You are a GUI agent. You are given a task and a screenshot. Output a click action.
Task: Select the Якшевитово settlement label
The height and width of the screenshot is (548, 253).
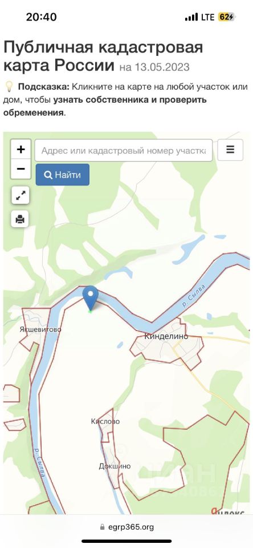point(40,329)
